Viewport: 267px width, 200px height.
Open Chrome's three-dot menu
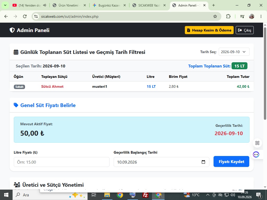pos(261,16)
